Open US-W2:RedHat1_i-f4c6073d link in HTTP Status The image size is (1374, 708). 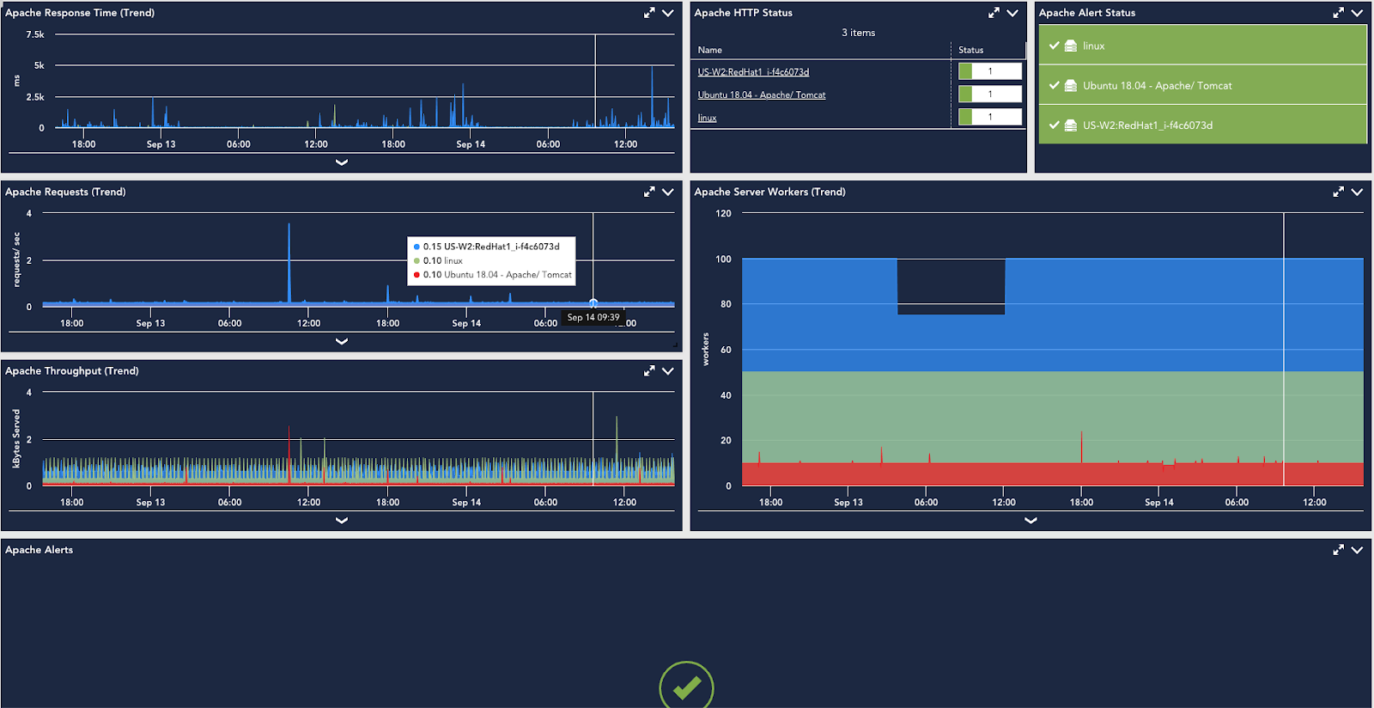[753, 72]
